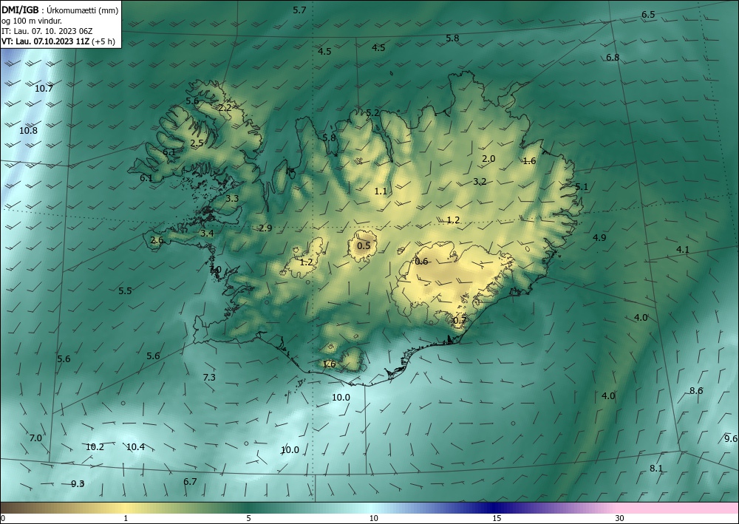Click the 5.7 value on the map

coord(299,10)
